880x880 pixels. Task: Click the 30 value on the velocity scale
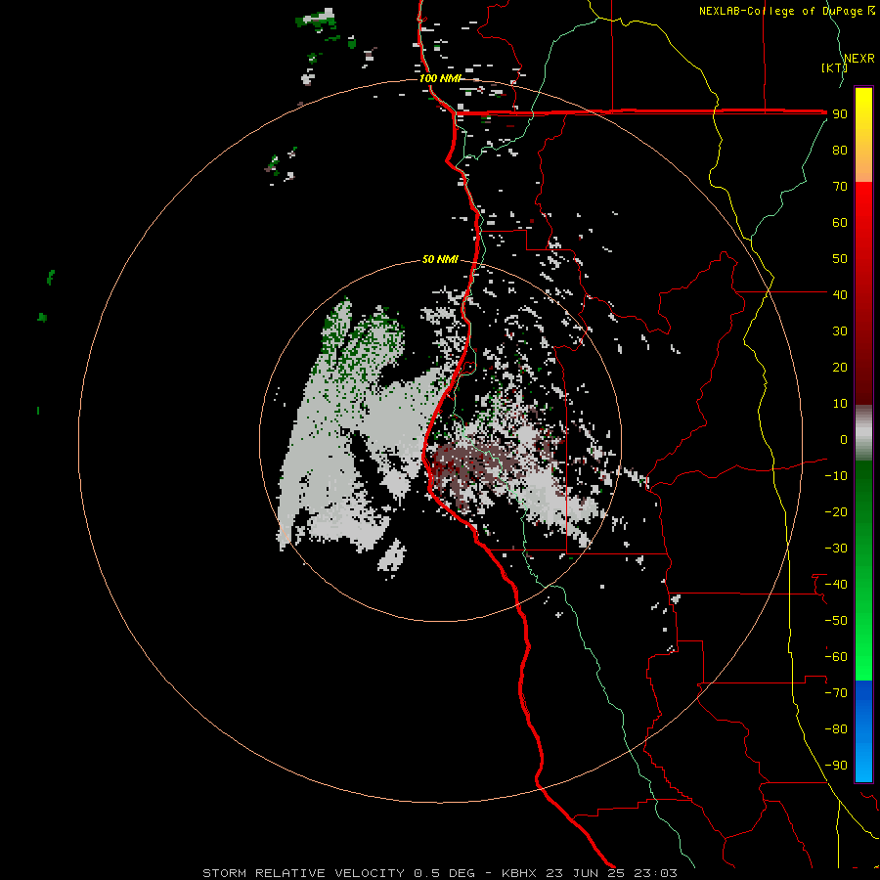coord(840,331)
